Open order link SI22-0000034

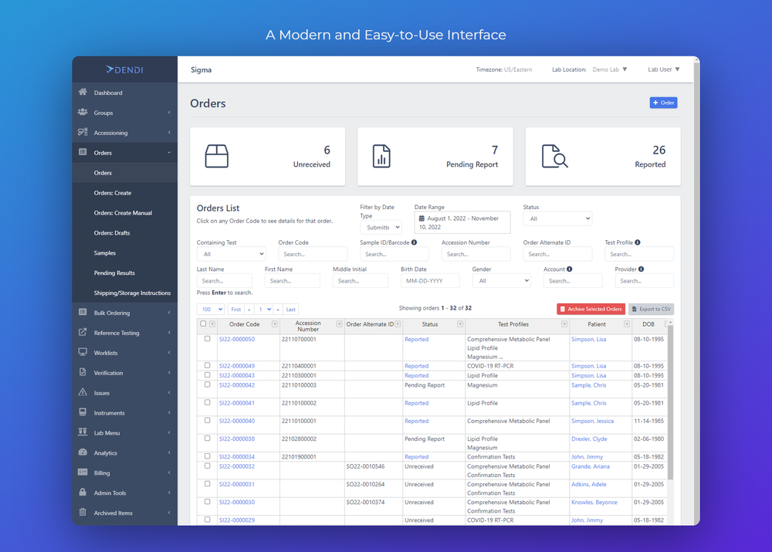237,456
